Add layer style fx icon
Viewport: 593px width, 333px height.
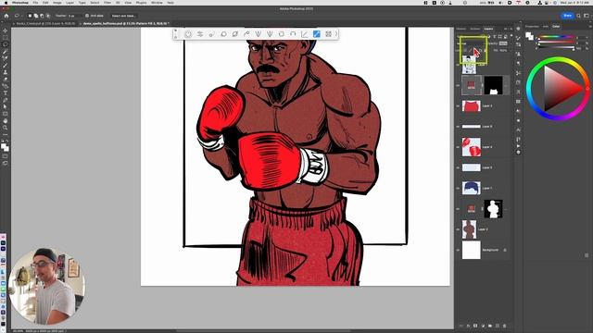(x=468, y=326)
